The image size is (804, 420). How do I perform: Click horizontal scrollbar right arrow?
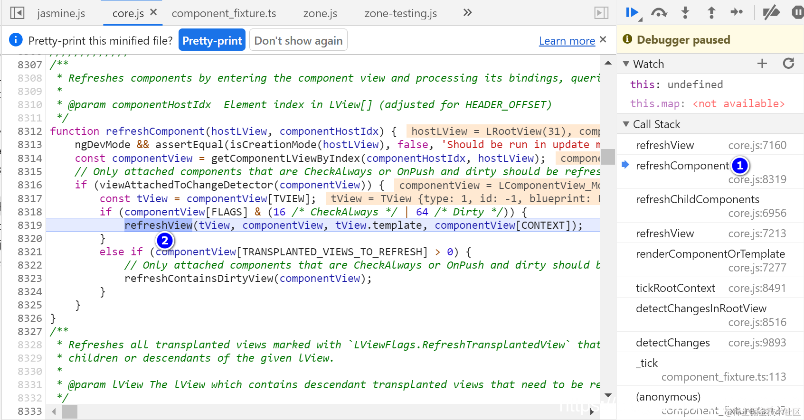pyautogui.click(x=592, y=411)
